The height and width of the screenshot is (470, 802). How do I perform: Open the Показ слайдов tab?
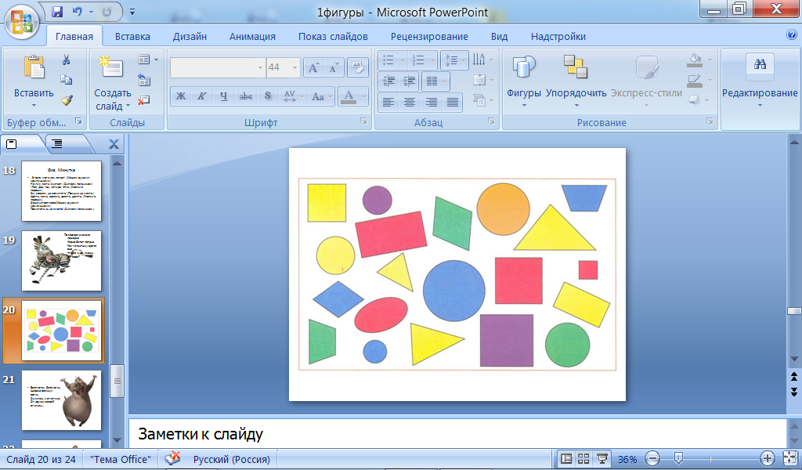[333, 36]
